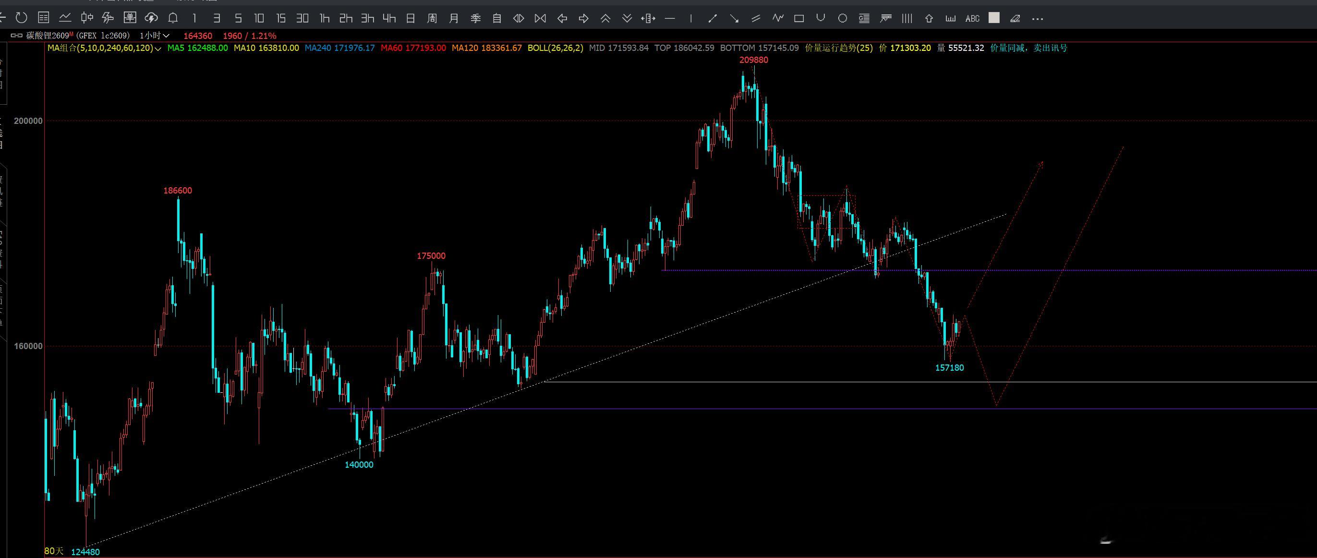
Task: Switch to 10-minute period
Action: click(x=259, y=18)
